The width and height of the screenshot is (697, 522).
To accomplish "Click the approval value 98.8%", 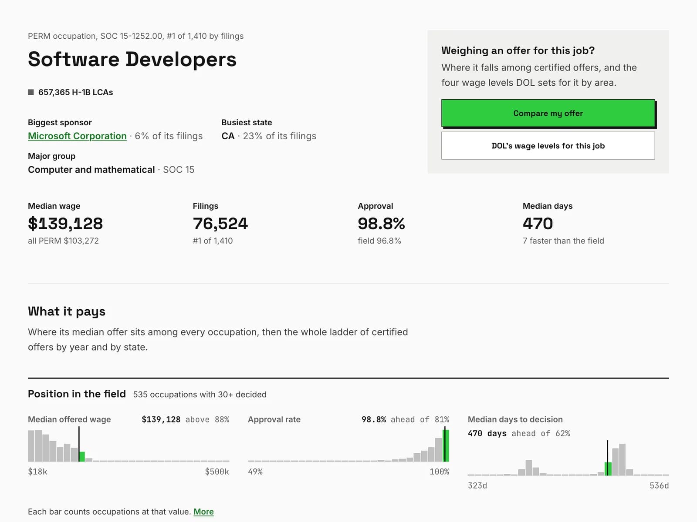I will (x=381, y=224).
